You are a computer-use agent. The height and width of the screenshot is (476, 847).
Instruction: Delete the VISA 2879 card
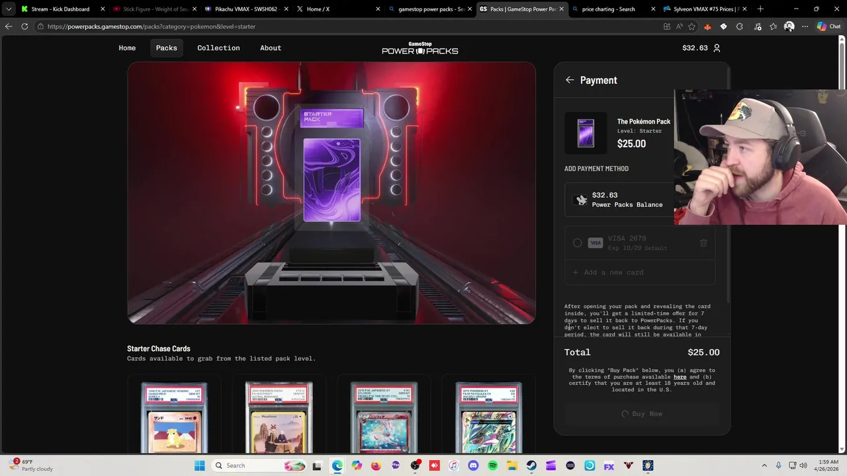pos(703,243)
